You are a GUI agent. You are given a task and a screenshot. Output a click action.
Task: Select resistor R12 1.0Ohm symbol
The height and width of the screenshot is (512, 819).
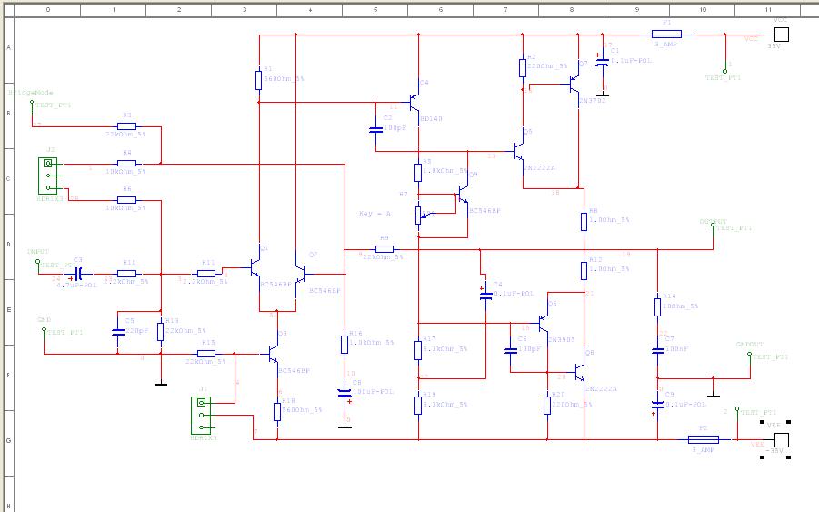click(584, 271)
